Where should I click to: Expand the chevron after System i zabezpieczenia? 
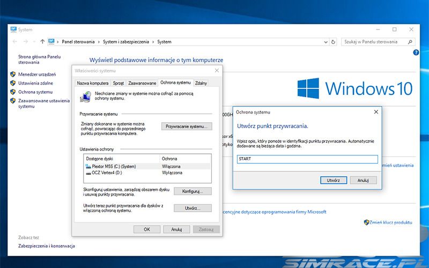tap(153, 41)
